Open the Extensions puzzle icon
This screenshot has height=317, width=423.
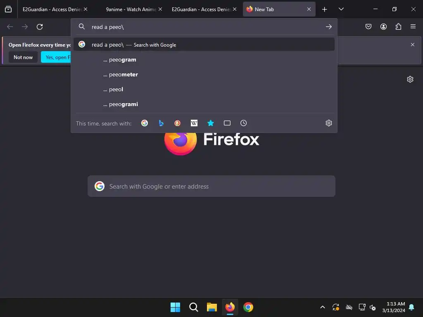398,26
